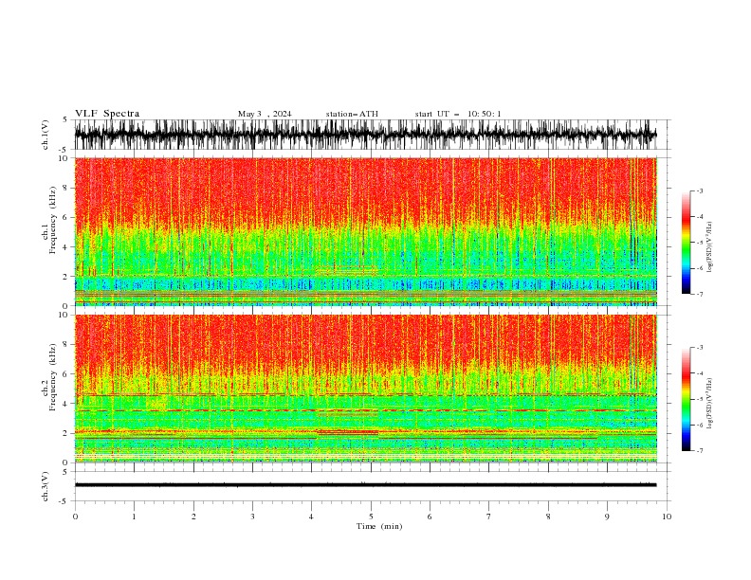Click time axis tick label "1"

click(134, 517)
